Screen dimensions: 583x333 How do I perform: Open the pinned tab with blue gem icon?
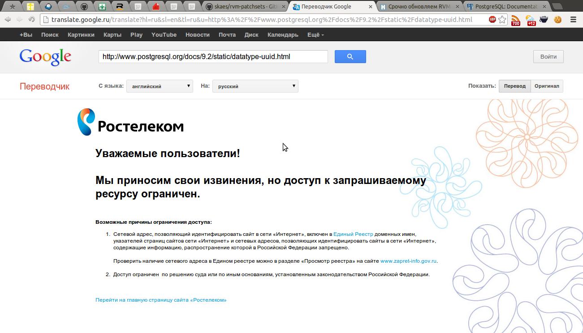click(48, 7)
